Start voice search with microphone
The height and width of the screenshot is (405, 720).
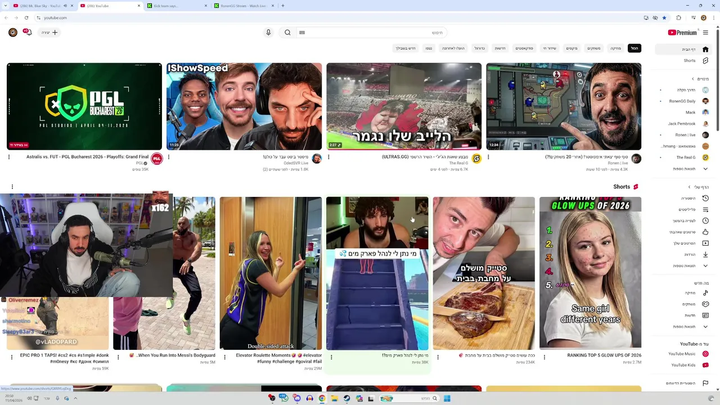pos(268,33)
